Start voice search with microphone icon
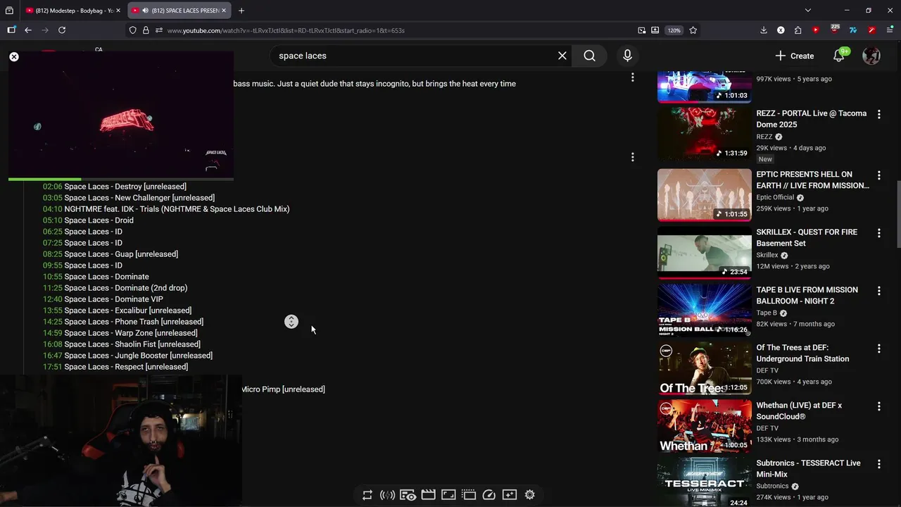901x507 pixels. pyautogui.click(x=627, y=56)
